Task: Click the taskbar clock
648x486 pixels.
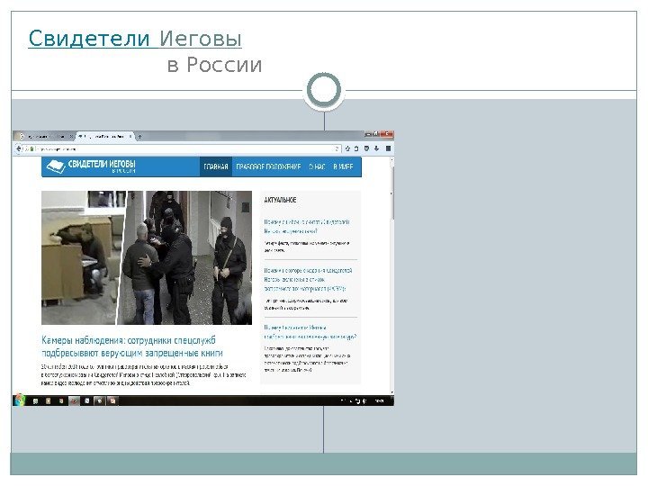Action: tap(379, 400)
